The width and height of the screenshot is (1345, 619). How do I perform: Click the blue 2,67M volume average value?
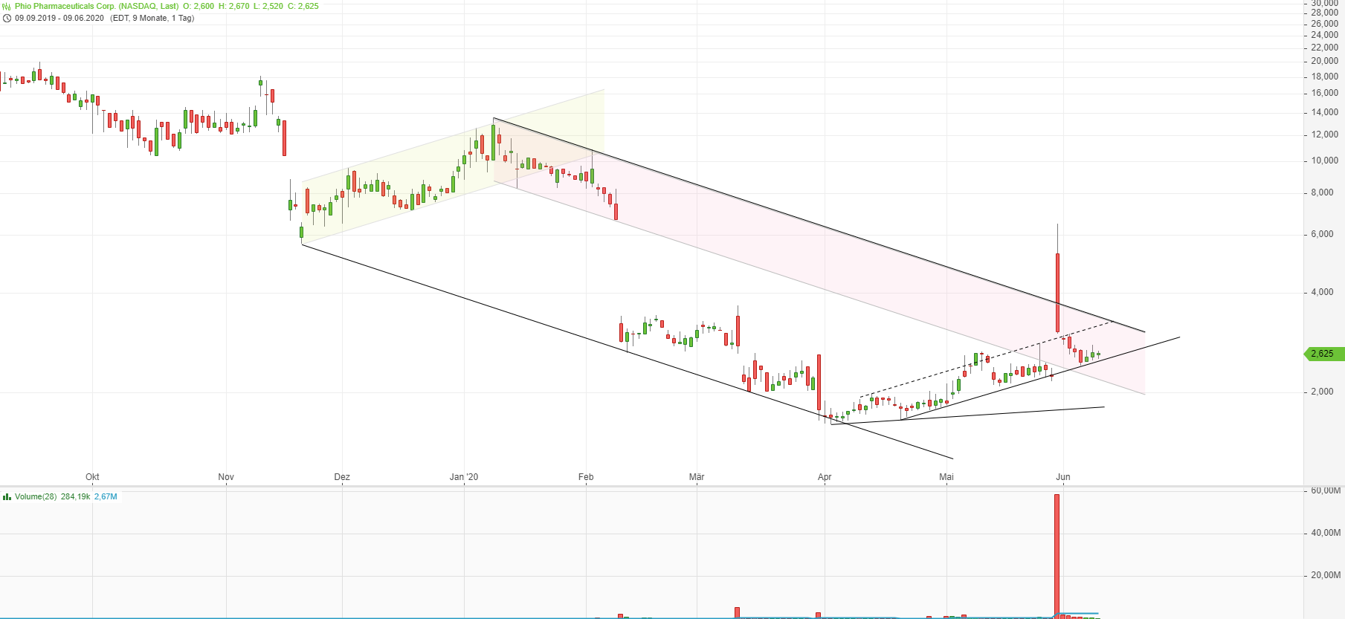pos(106,496)
